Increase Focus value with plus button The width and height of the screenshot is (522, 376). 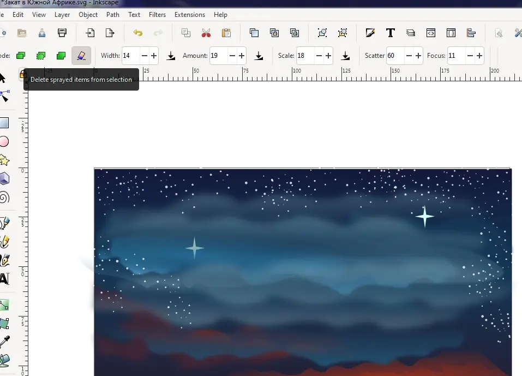(479, 56)
